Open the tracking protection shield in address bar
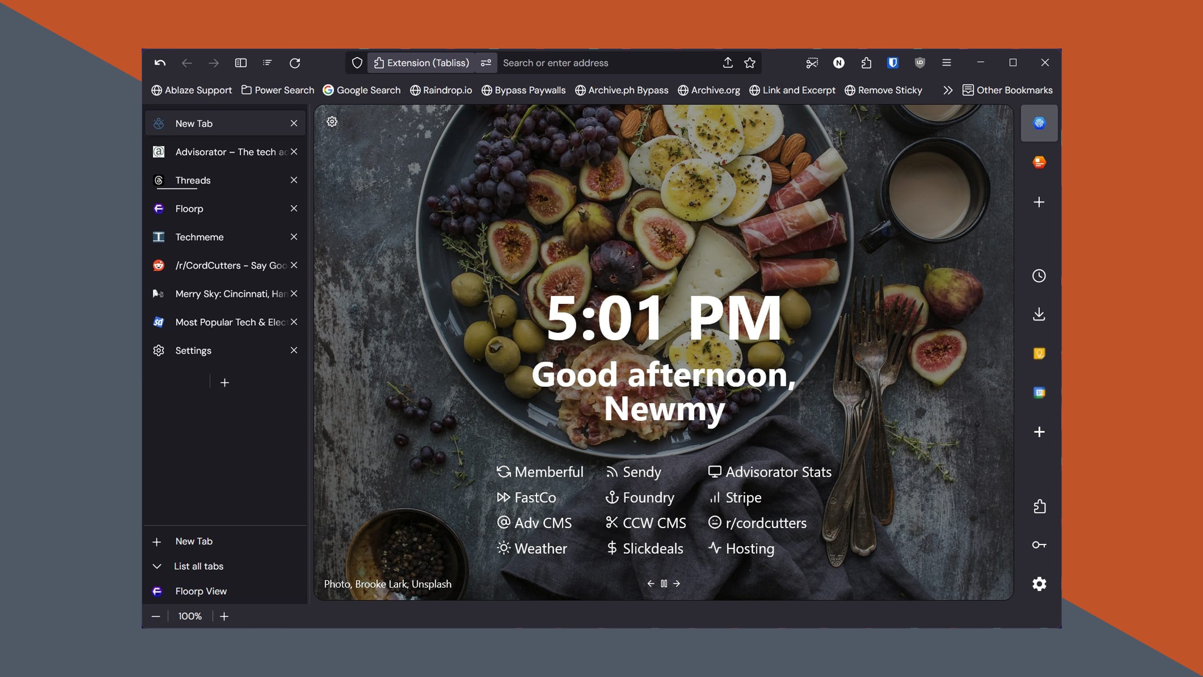The width and height of the screenshot is (1203, 677). point(357,63)
